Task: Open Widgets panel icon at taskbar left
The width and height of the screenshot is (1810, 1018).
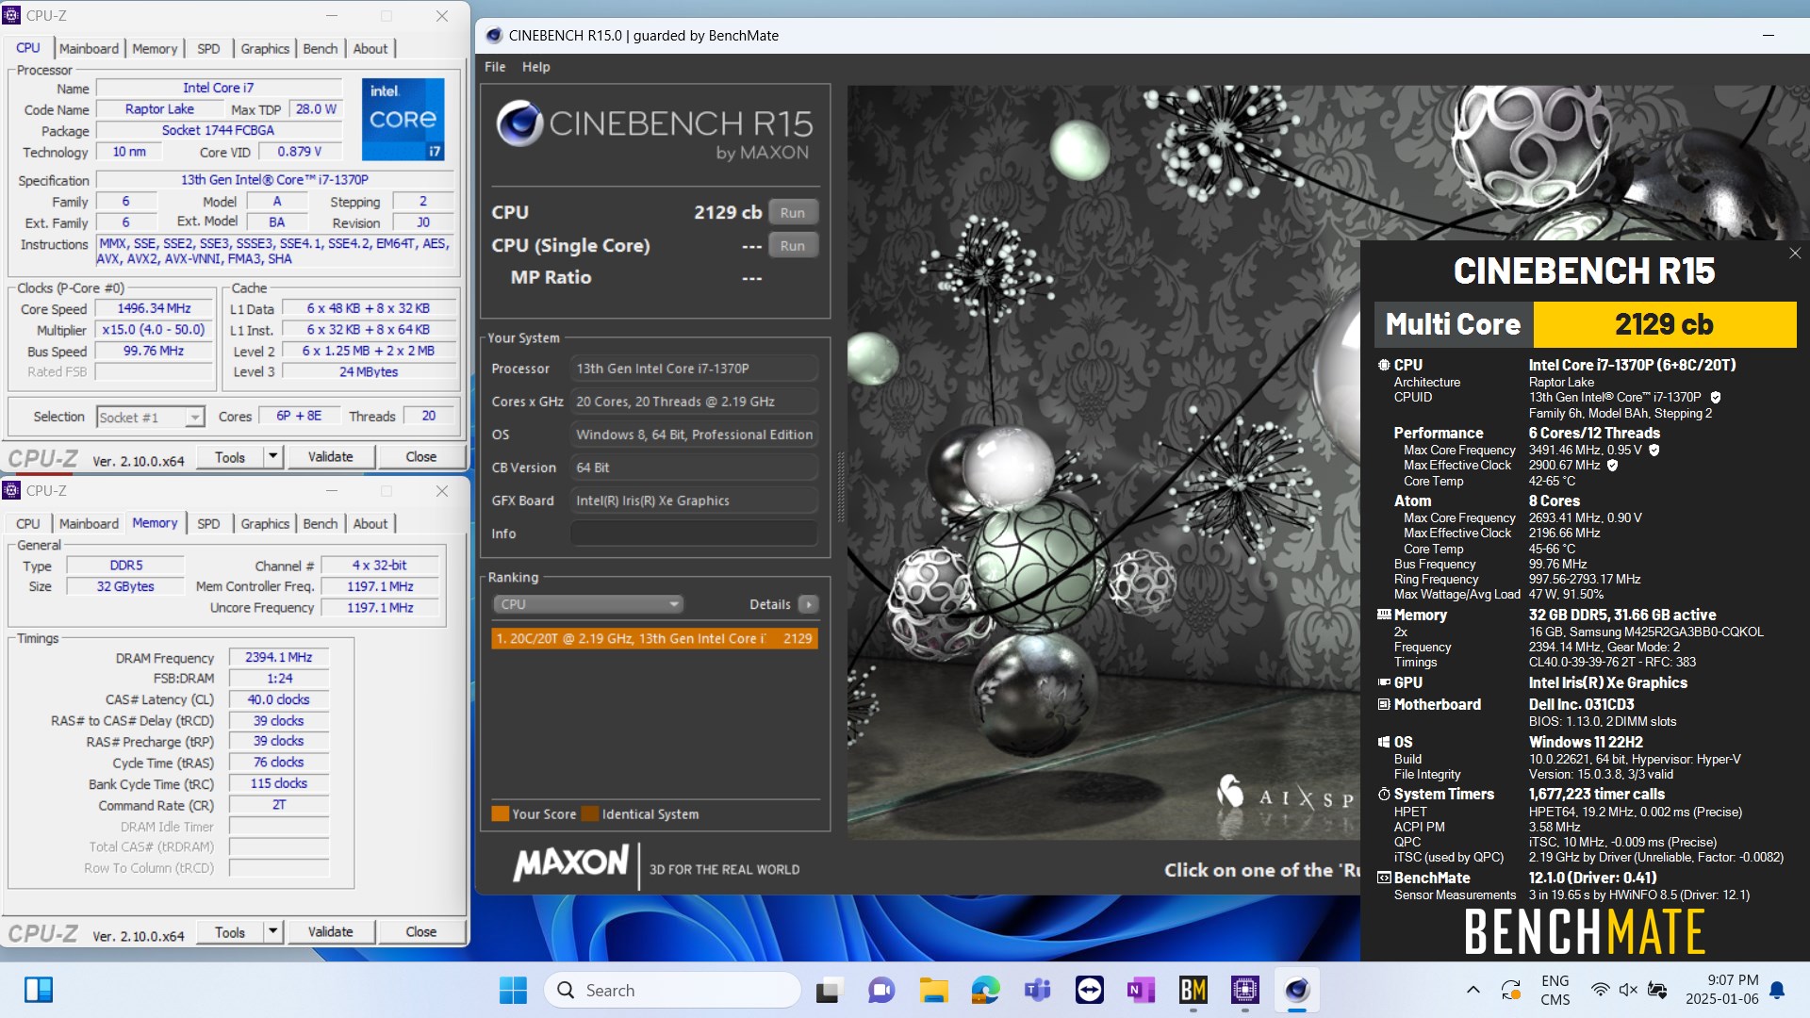Action: [x=39, y=990]
